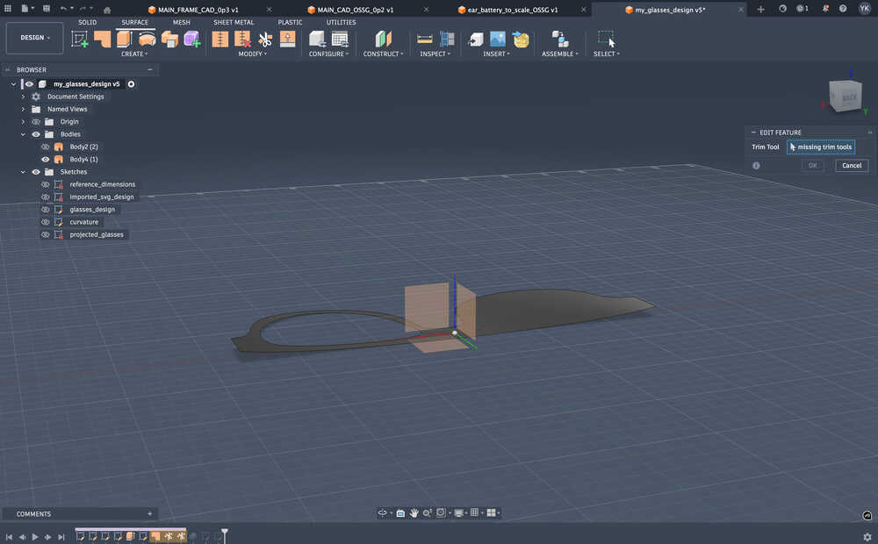Select the Measure tool icon
The image size is (878, 544).
pos(425,39)
